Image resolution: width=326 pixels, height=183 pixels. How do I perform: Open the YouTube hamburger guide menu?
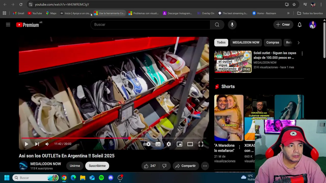click(8, 25)
